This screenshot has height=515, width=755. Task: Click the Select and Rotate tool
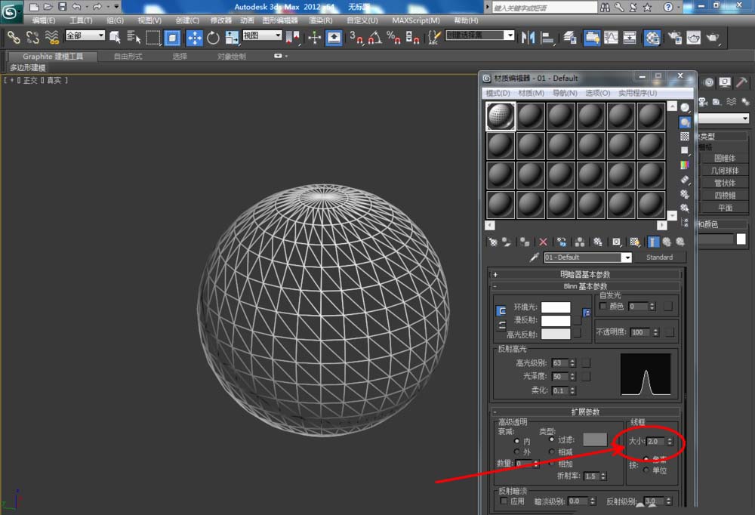pyautogui.click(x=213, y=38)
